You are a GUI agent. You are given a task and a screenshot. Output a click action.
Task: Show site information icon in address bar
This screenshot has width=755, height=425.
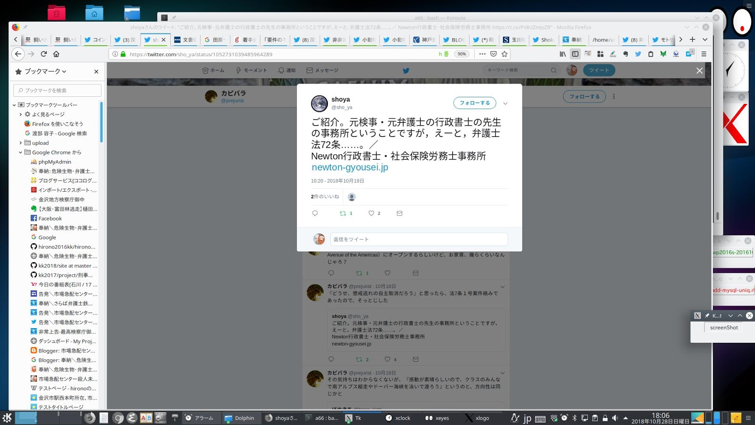pyautogui.click(x=115, y=54)
